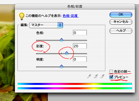Select the add-to-sample eyedropper with plus
139x101 pixels.
click(96, 76)
